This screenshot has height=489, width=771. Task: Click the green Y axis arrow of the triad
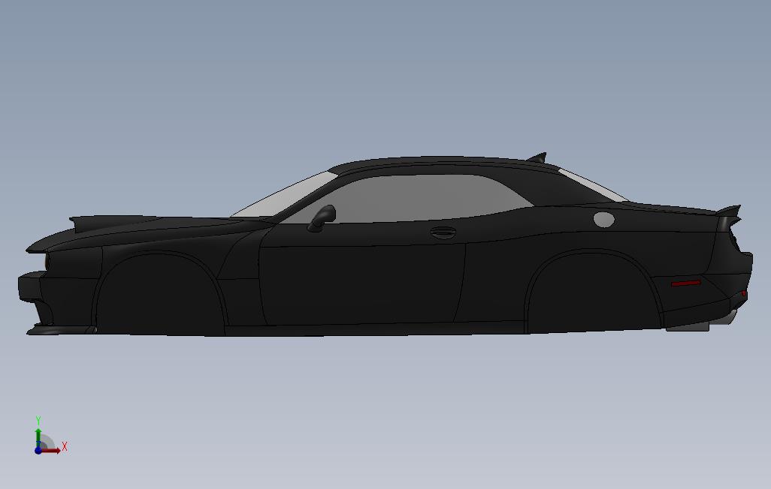point(38,437)
